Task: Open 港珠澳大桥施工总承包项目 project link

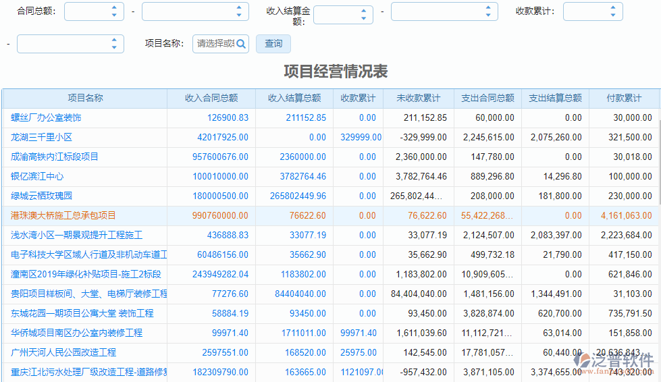Action: tap(63, 216)
